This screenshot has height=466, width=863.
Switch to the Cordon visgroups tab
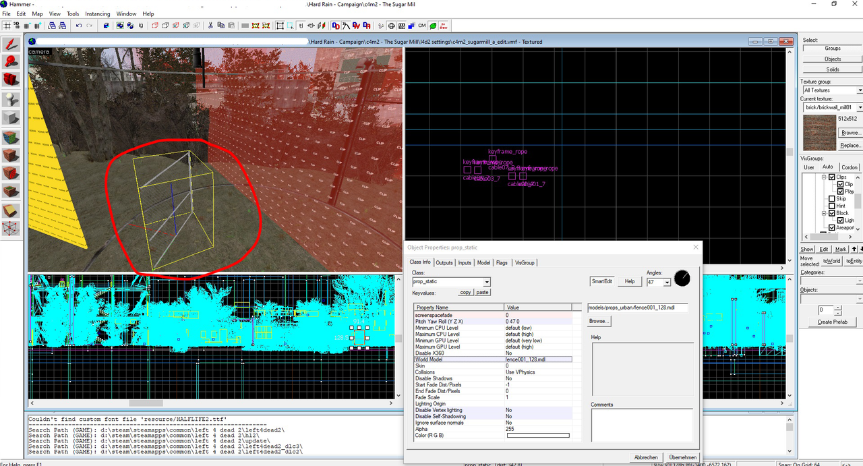pos(850,167)
